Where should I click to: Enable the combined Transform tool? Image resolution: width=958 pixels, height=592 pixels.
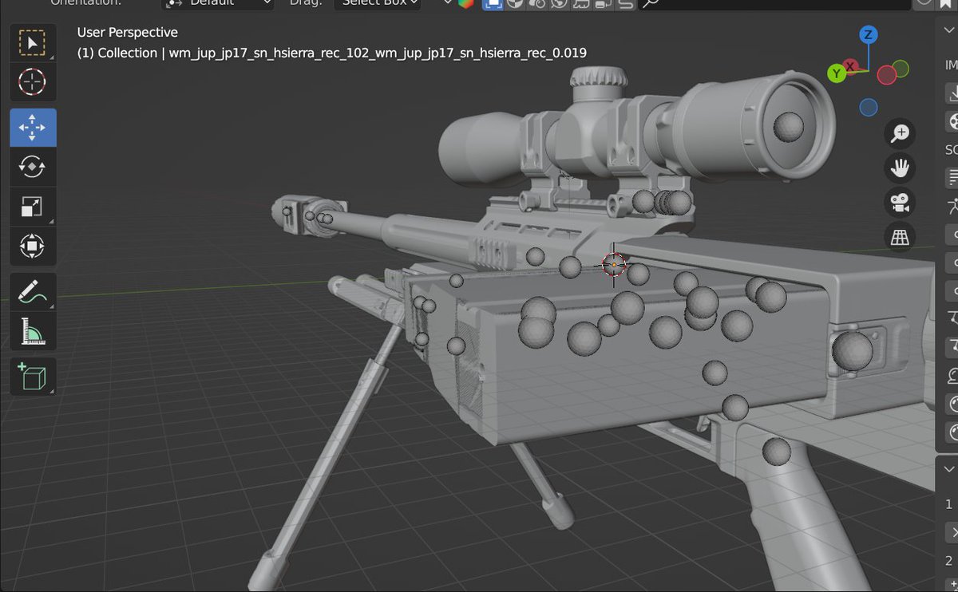point(33,246)
